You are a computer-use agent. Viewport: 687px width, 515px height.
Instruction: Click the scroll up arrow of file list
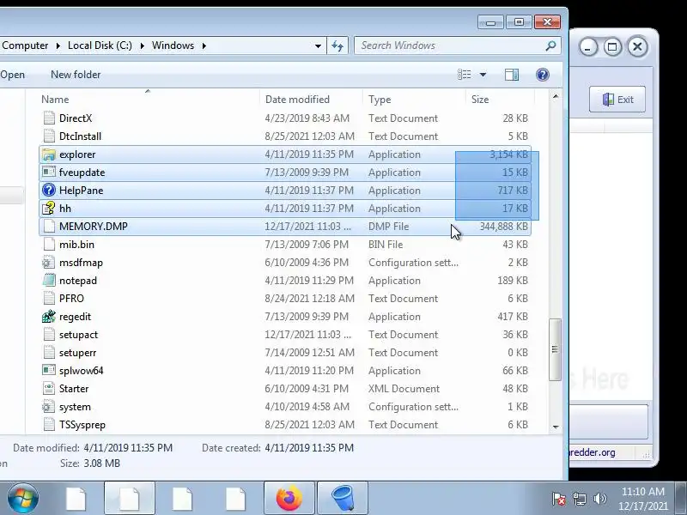click(x=555, y=96)
